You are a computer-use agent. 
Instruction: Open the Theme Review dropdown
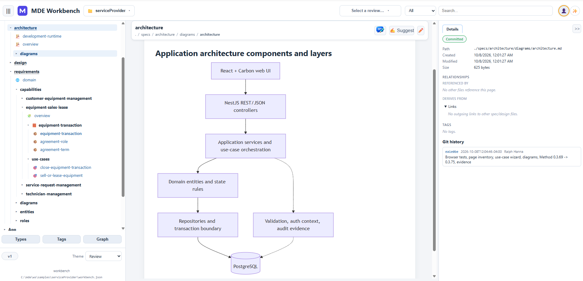(104, 256)
